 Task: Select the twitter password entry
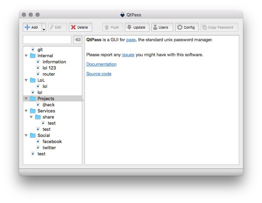tap(49, 148)
